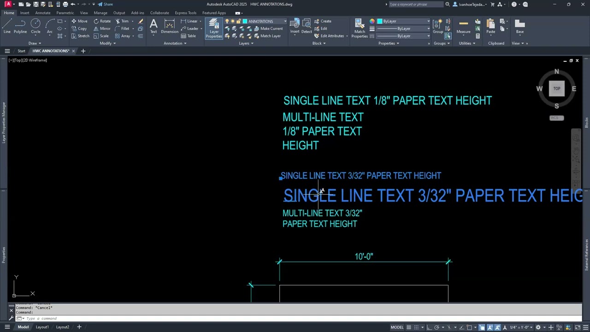This screenshot has width=590, height=332.
Task: Click Create block button
Action: [323, 21]
